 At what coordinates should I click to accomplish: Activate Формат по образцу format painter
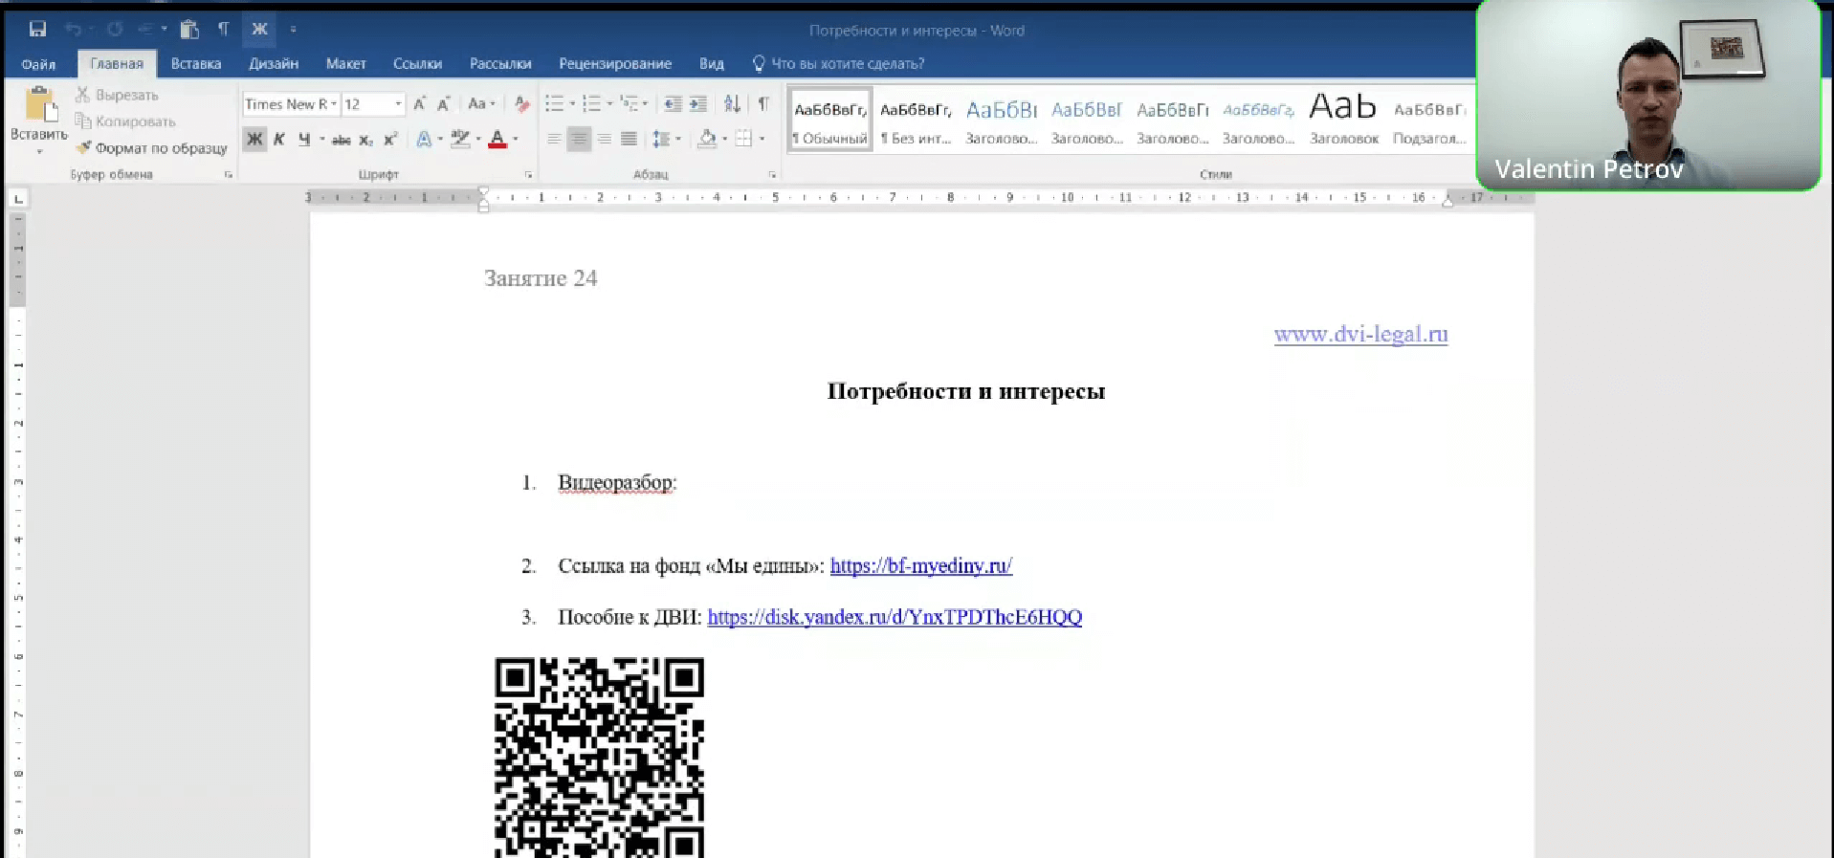coord(151,148)
